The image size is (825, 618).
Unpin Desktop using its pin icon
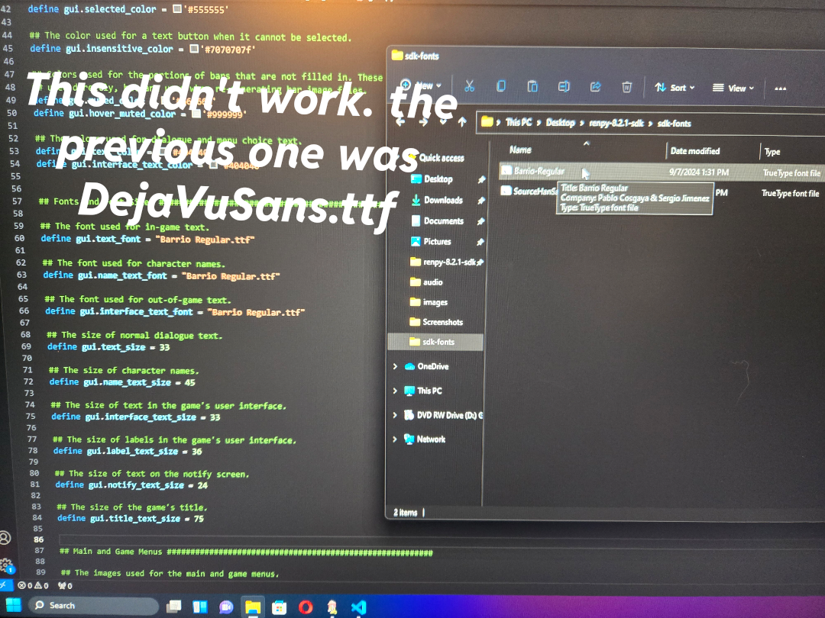(481, 180)
